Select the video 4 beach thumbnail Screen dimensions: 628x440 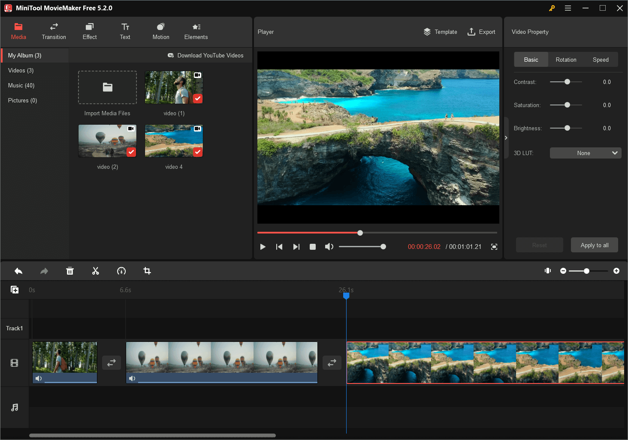[x=174, y=141]
